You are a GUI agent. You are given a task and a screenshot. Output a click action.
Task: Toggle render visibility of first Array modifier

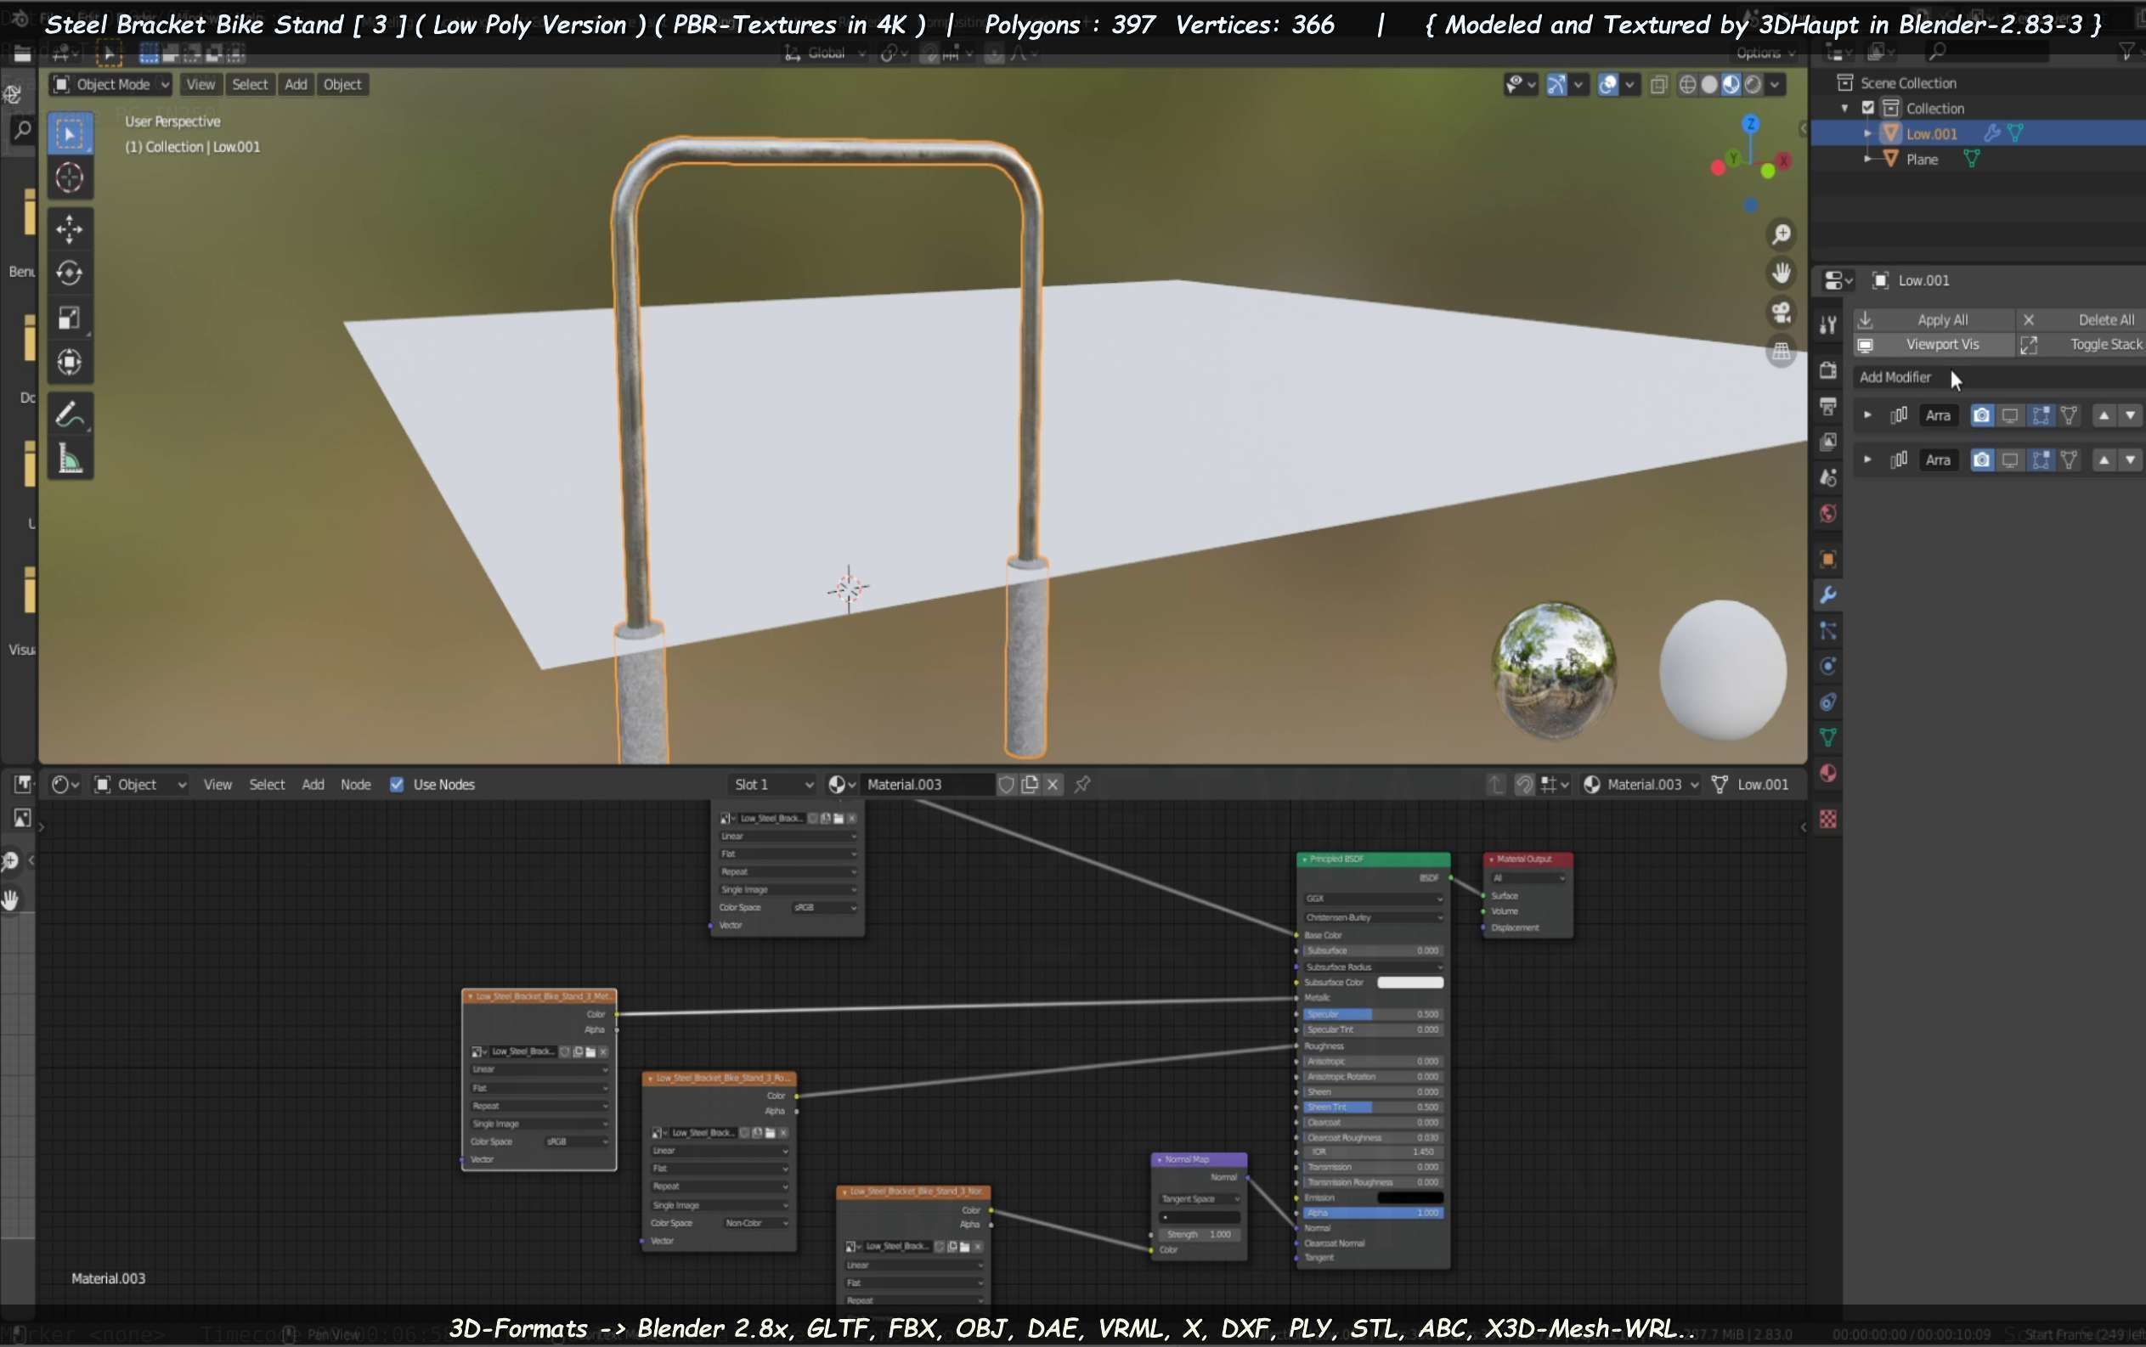point(1981,416)
